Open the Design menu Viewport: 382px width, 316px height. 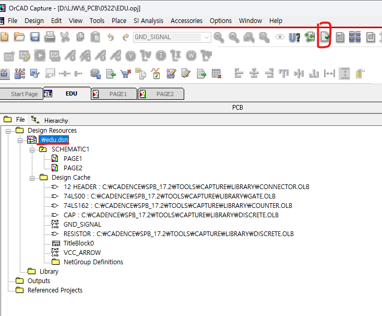34,21
